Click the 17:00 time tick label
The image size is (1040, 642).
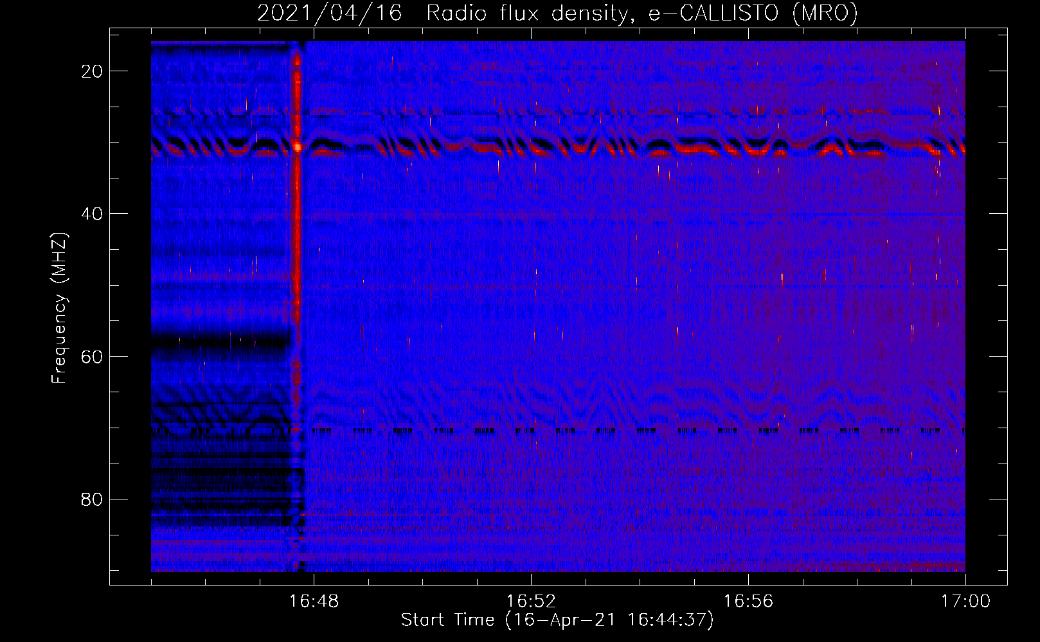[x=965, y=602]
